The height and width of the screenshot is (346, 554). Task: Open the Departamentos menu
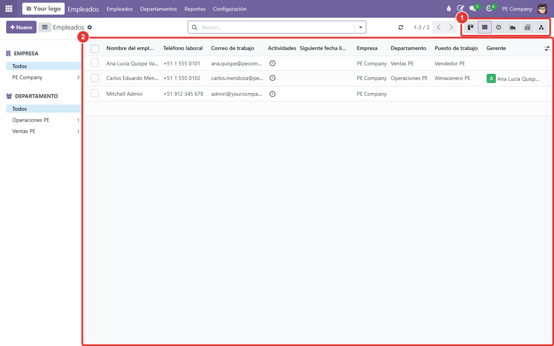point(159,9)
